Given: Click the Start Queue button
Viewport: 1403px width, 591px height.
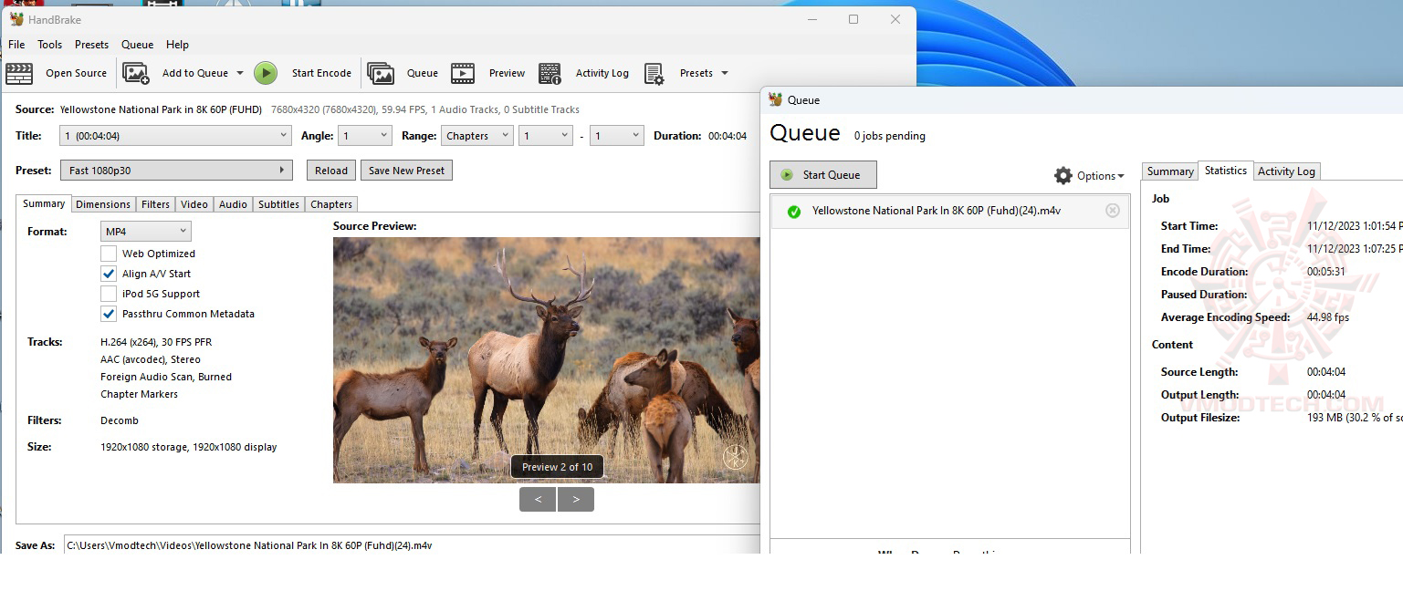Looking at the screenshot, I should coord(823,175).
